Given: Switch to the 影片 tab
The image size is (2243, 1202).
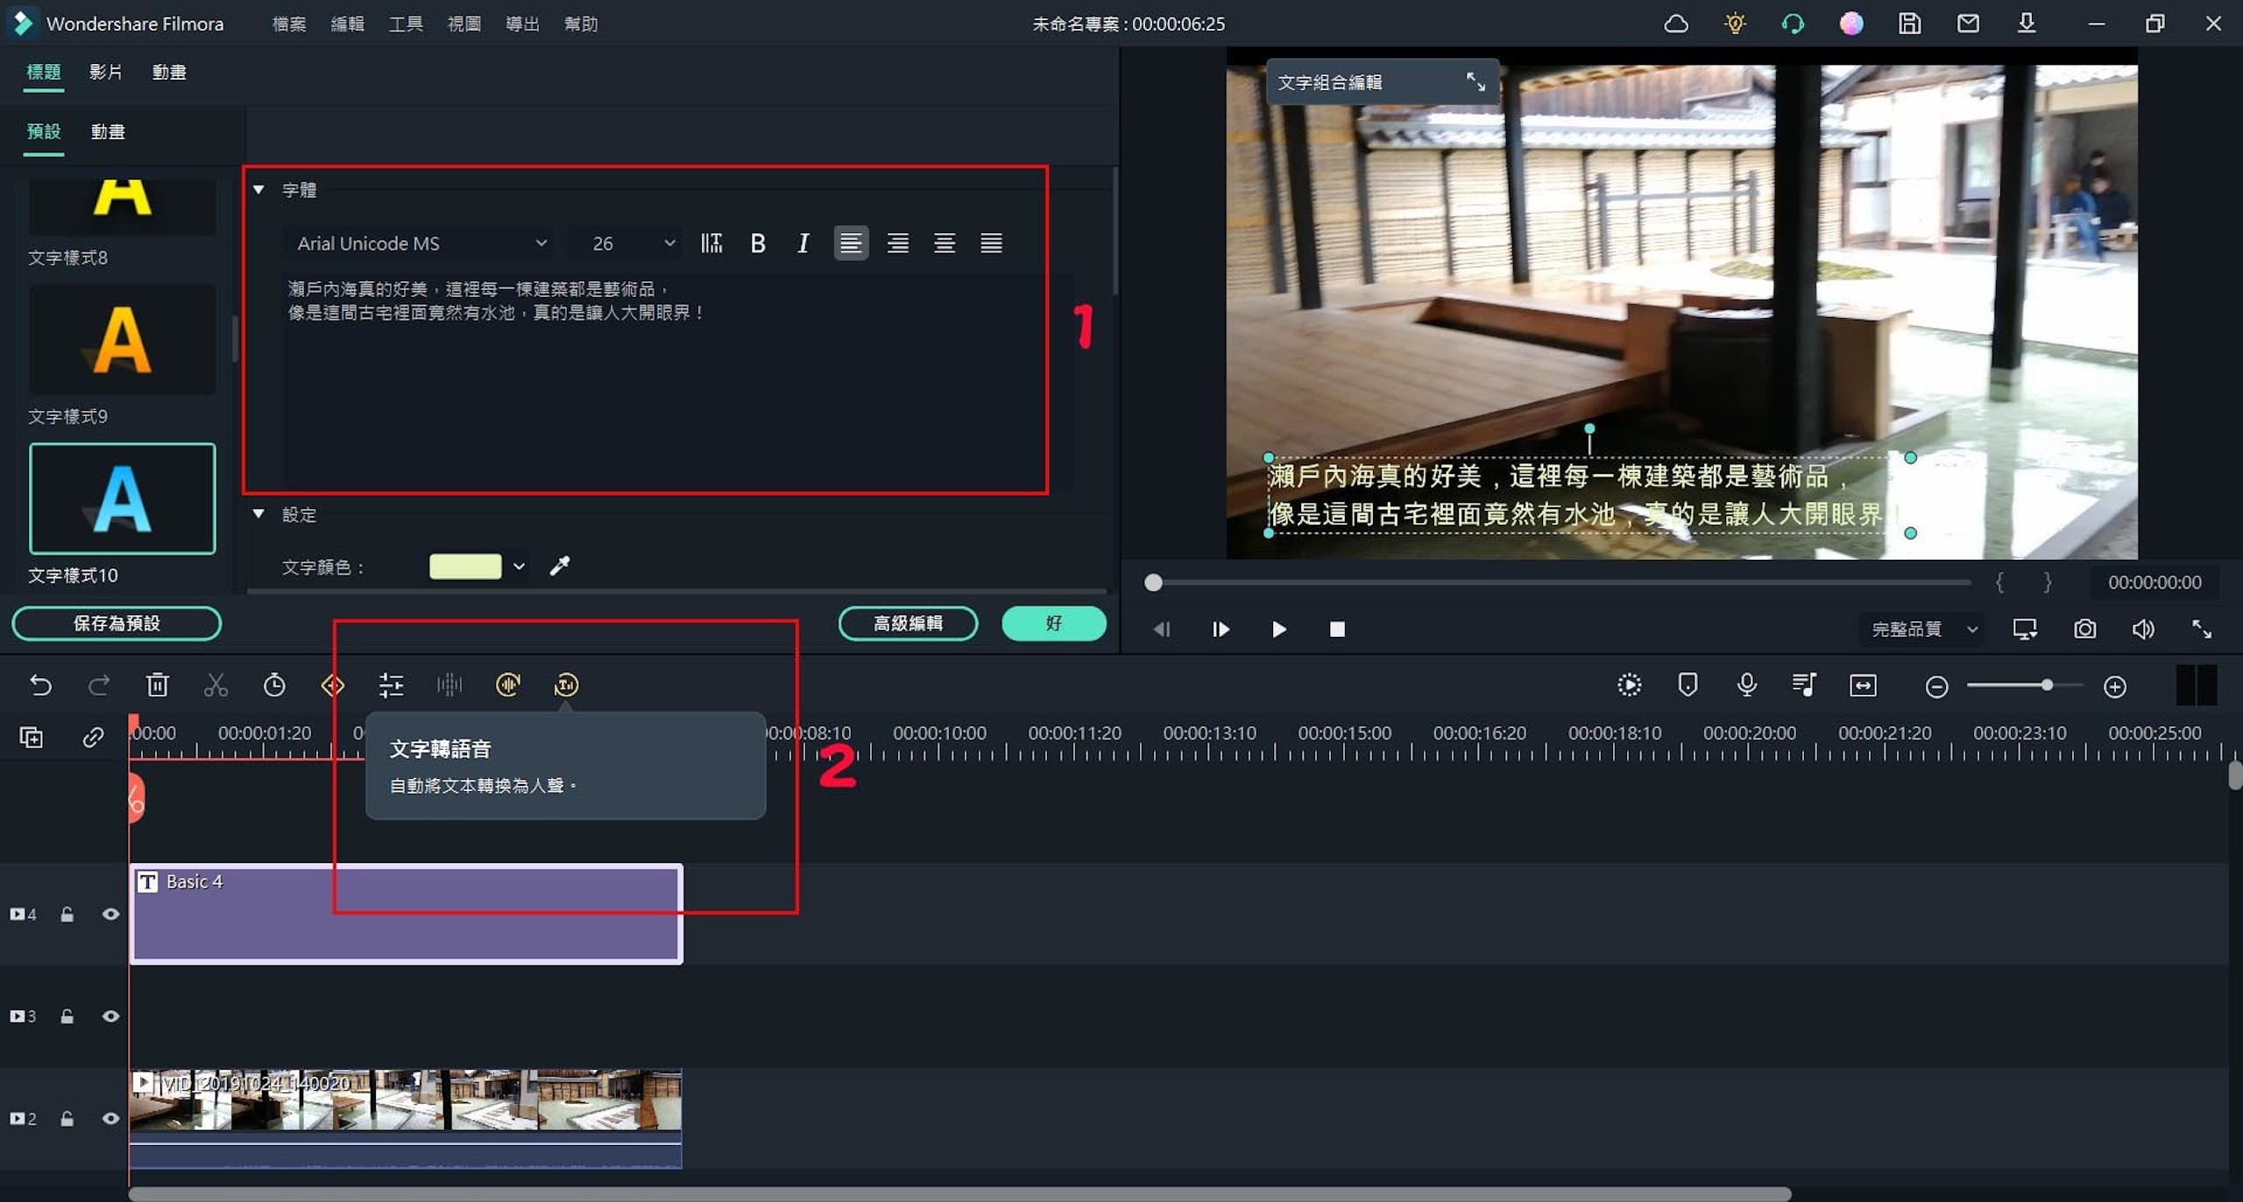Looking at the screenshot, I should [x=105, y=72].
